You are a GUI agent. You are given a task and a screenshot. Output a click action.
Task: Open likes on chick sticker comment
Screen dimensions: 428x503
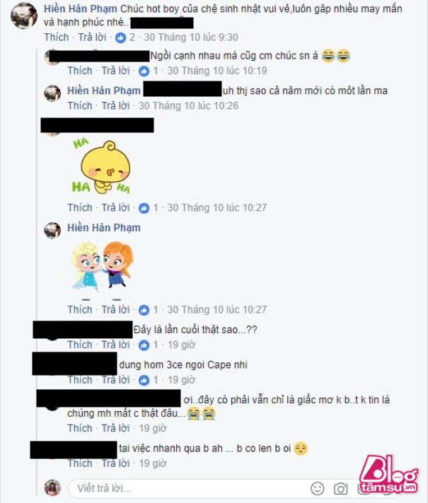click(144, 208)
